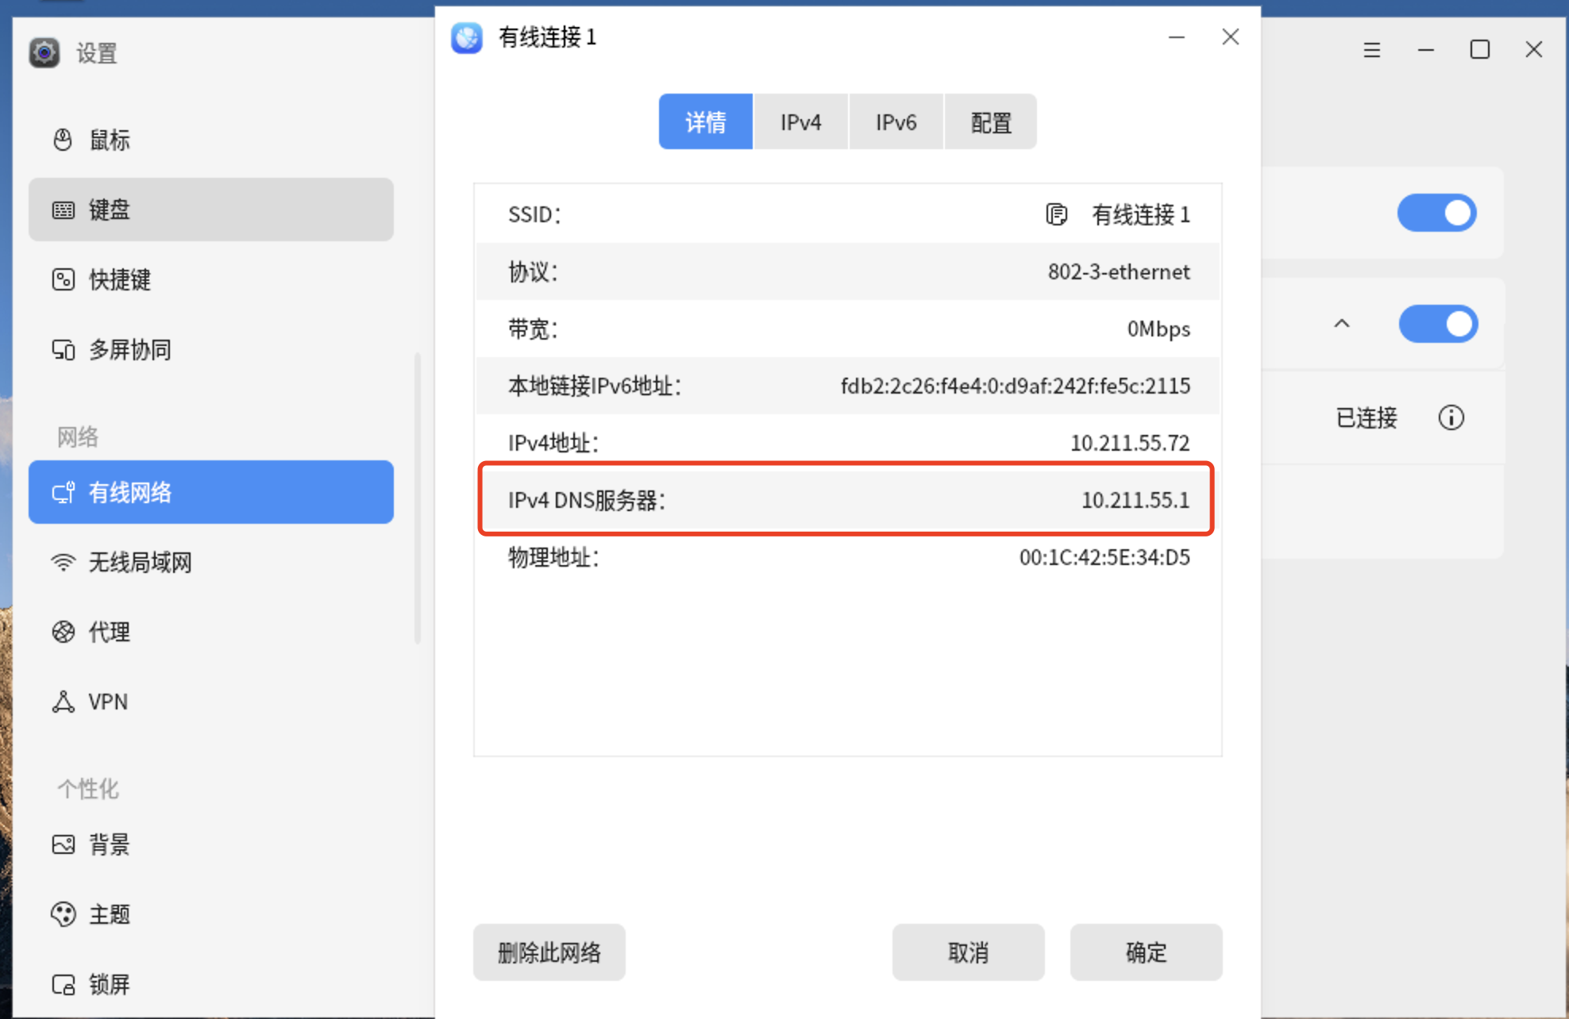1569x1019 pixels.
Task: Open 无线局域网 wireless settings
Action: point(140,562)
